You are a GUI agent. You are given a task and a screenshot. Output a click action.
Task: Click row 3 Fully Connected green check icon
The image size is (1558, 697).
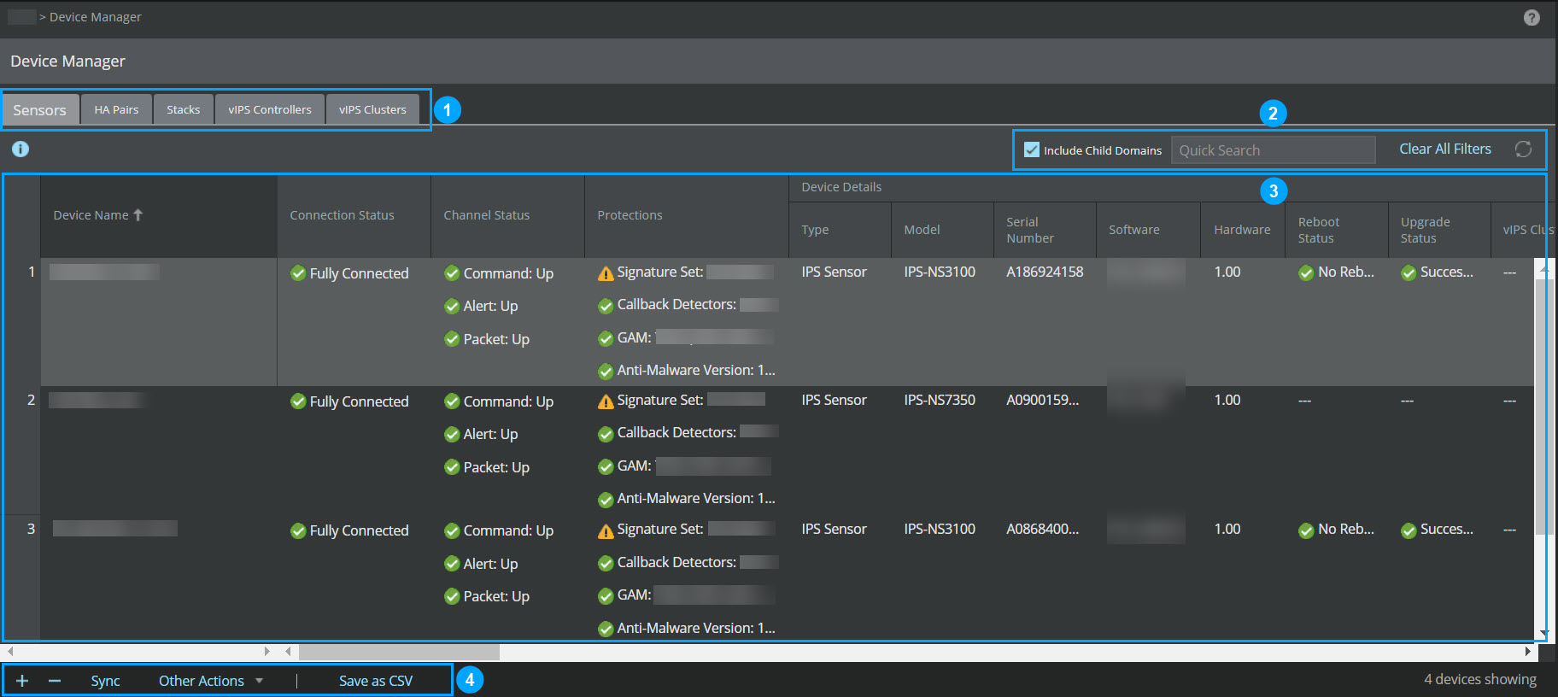coord(298,530)
